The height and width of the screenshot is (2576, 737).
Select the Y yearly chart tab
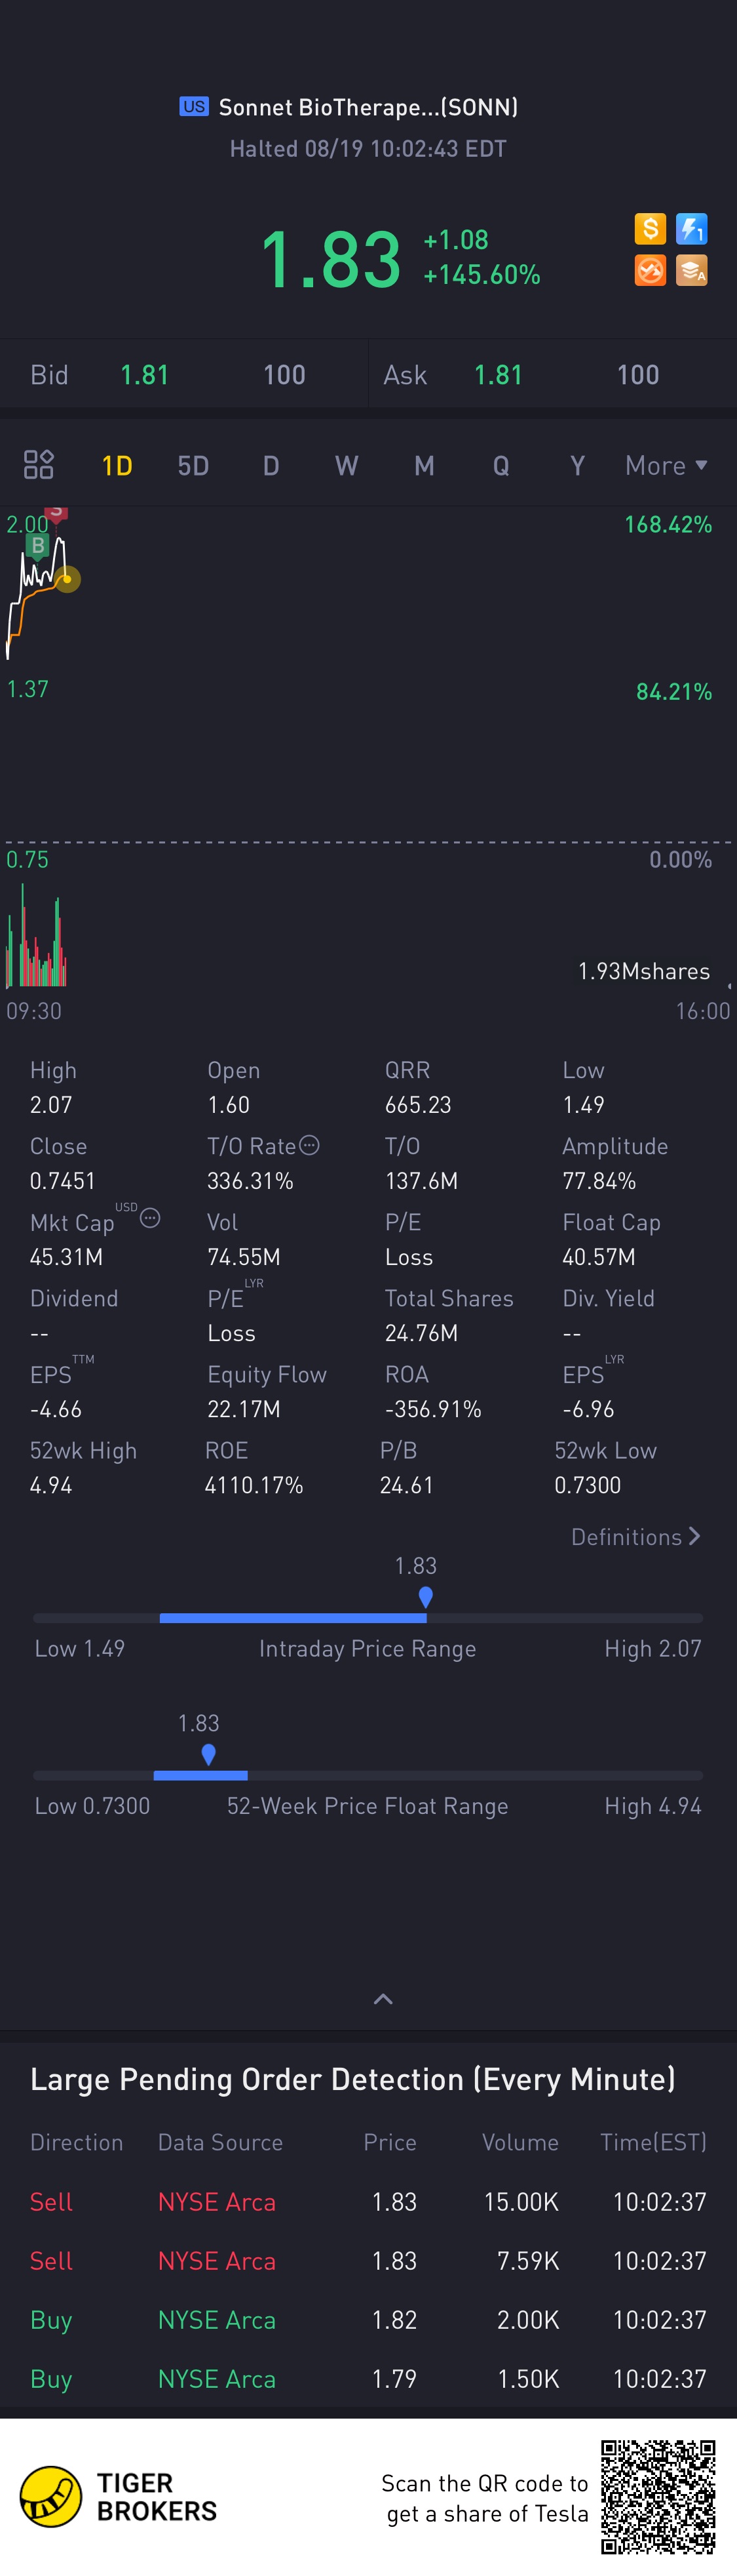pos(577,466)
